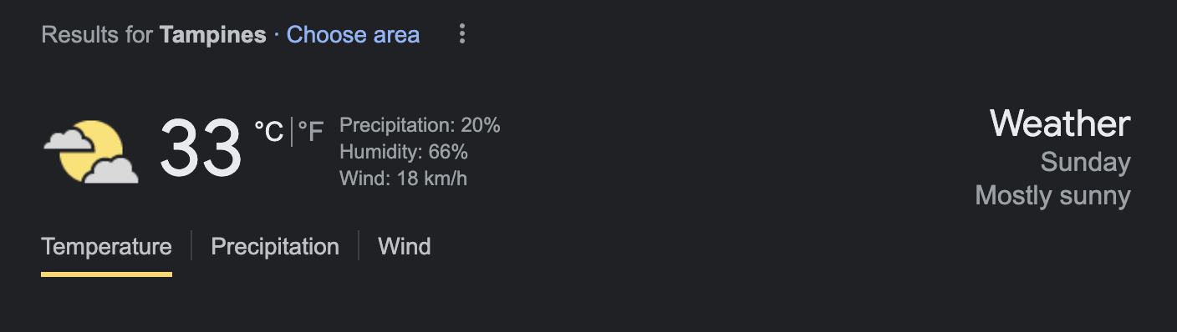This screenshot has height=332, width=1177.
Task: Click the Precipitation: 20% stat line
Action: point(420,126)
